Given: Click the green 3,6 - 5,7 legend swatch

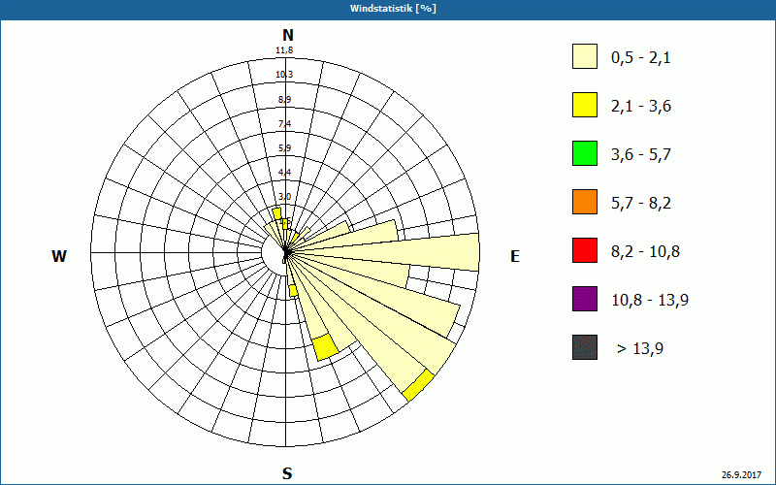Looking at the screenshot, I should [x=585, y=153].
